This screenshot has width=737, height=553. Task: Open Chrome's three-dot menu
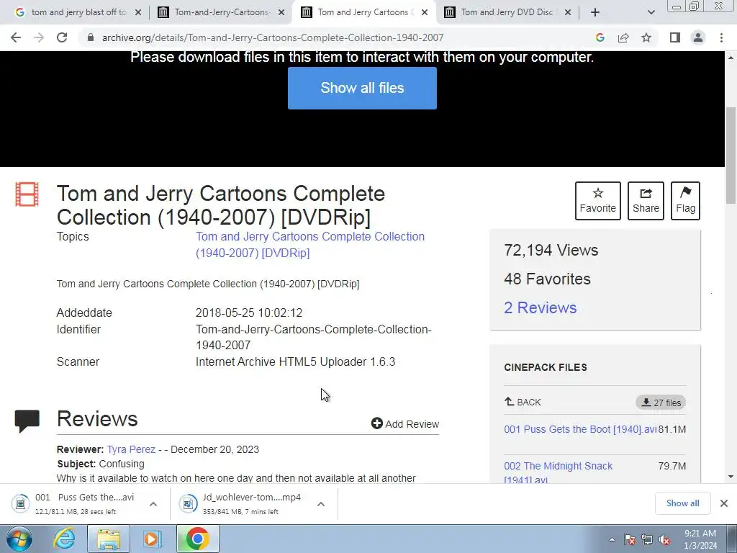point(721,37)
